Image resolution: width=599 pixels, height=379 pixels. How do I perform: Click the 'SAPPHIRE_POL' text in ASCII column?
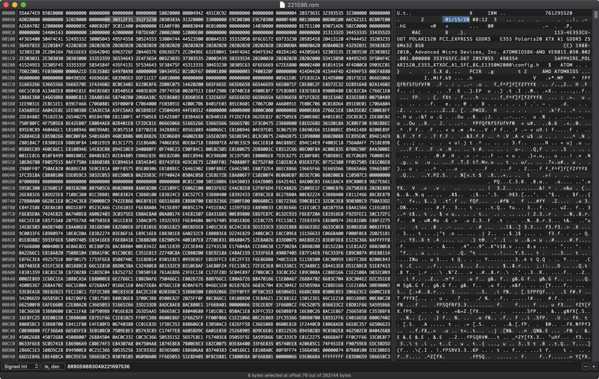pos(572,58)
